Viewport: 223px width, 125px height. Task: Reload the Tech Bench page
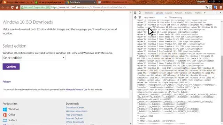(12, 7)
